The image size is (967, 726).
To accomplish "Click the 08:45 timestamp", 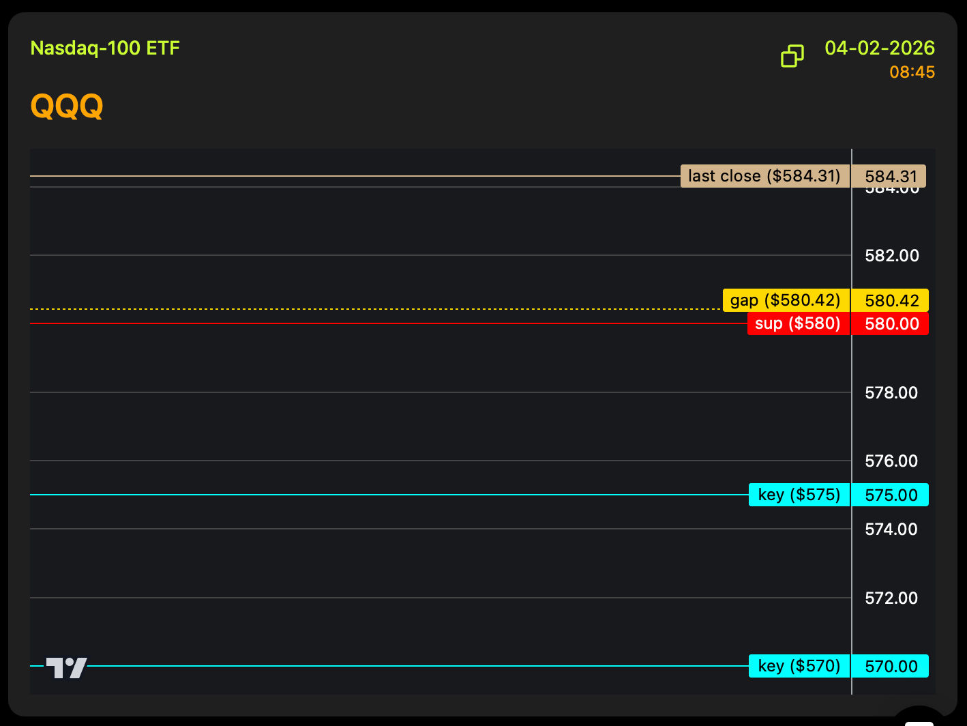I will (x=912, y=72).
